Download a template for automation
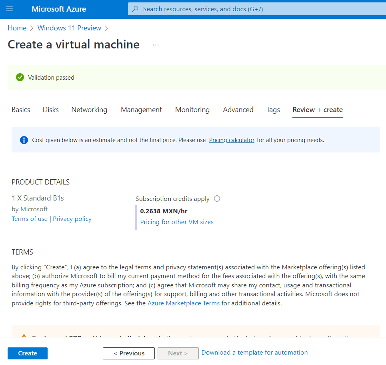The height and width of the screenshot is (365, 386). (254, 352)
